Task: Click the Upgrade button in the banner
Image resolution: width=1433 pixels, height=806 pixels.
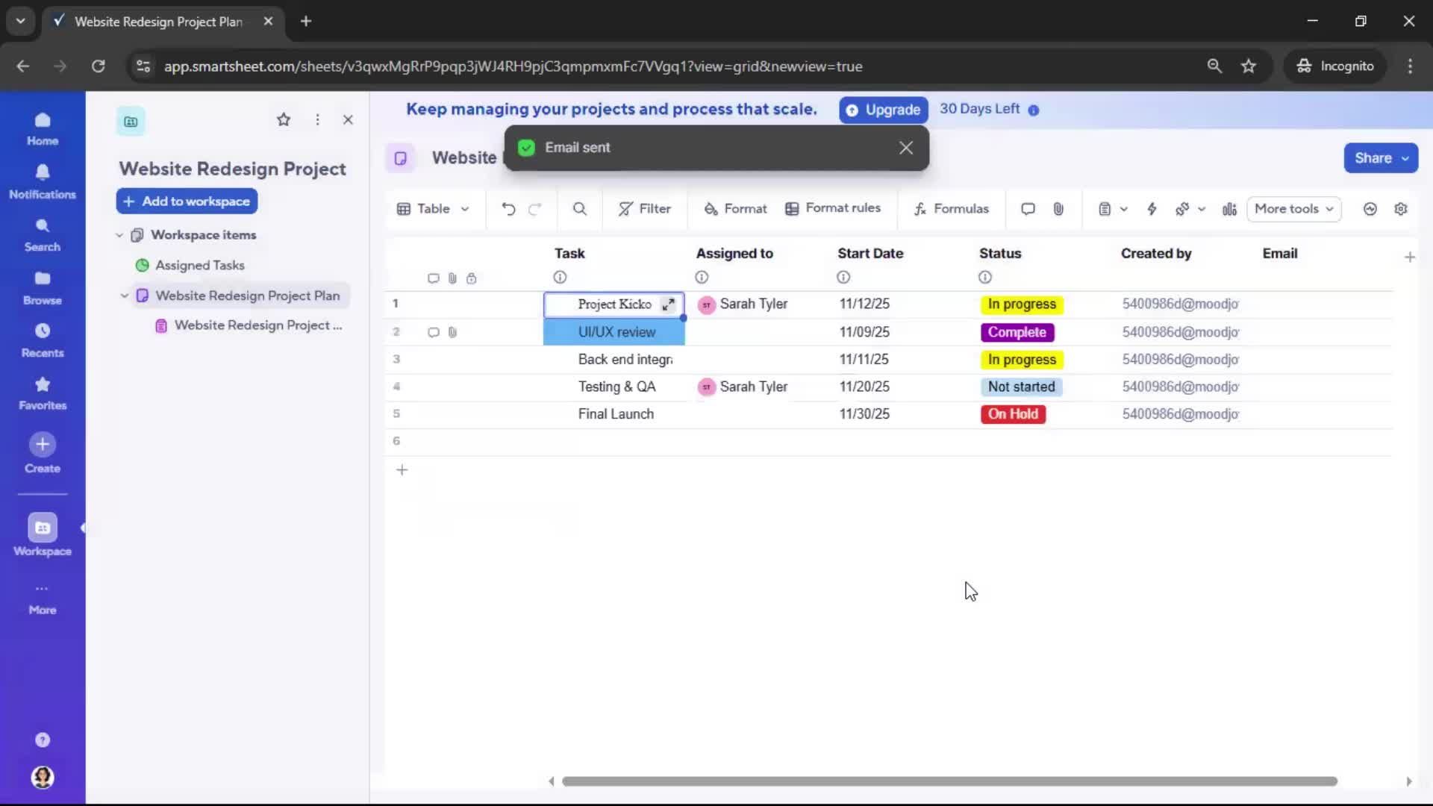Action: [883, 110]
